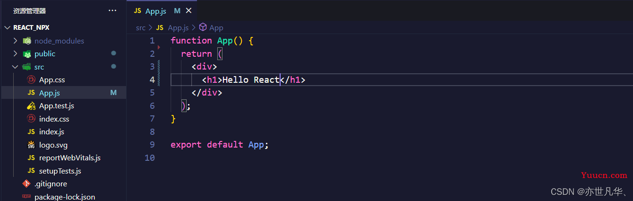Open the explorer more actions ellipsis menu

112,10
